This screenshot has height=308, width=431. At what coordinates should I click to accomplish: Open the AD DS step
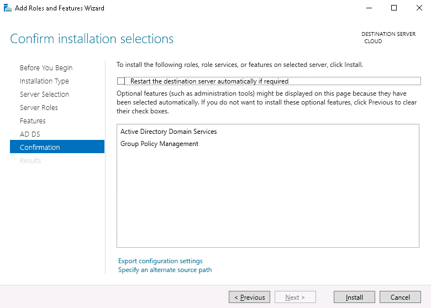click(30, 134)
